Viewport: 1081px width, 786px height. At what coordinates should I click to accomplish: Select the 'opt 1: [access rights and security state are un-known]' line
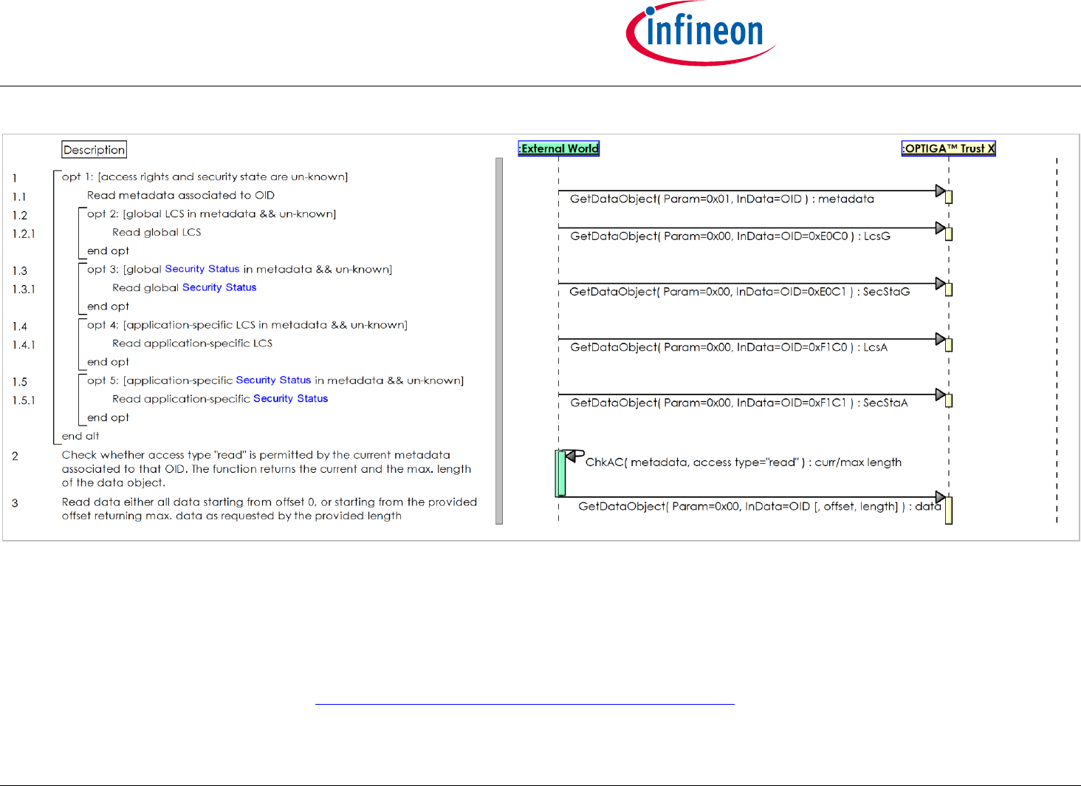(205, 177)
